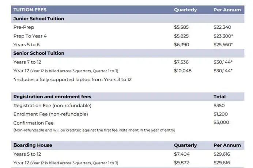Select the $6,390 quarterly amount

tap(181, 45)
